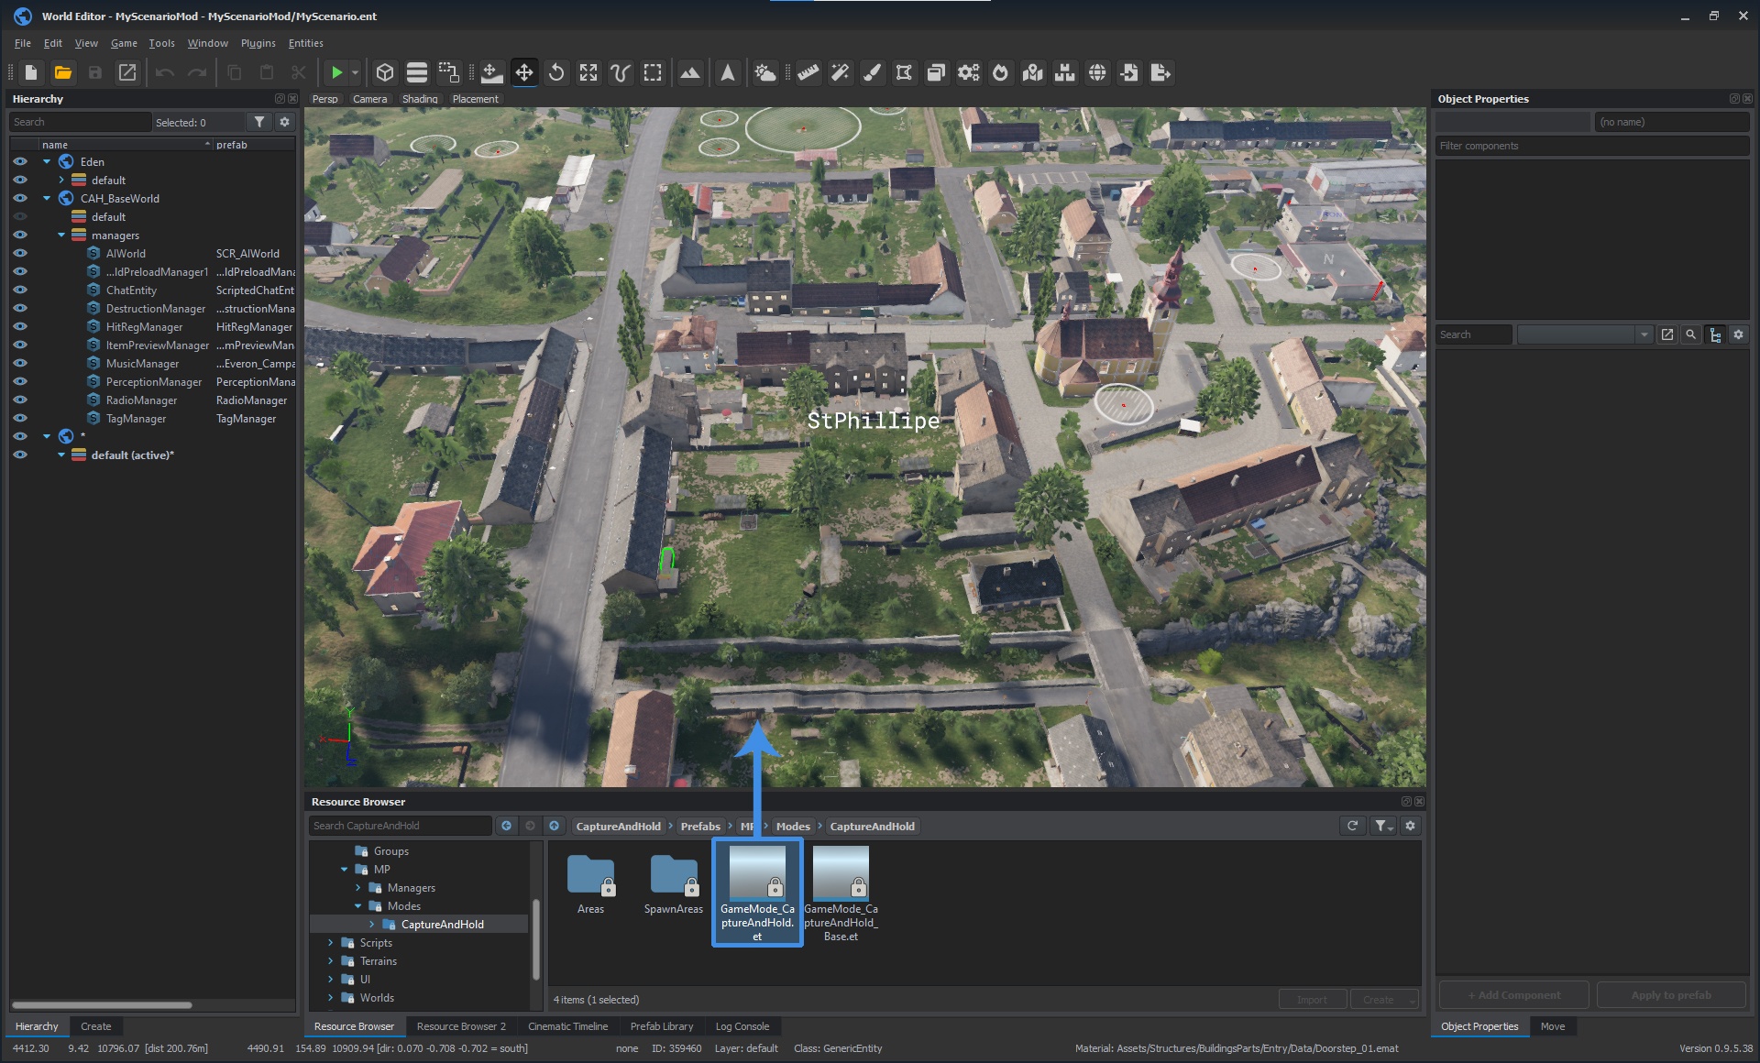The image size is (1760, 1063).
Task: Open the weather and time icon
Action: coord(764,72)
